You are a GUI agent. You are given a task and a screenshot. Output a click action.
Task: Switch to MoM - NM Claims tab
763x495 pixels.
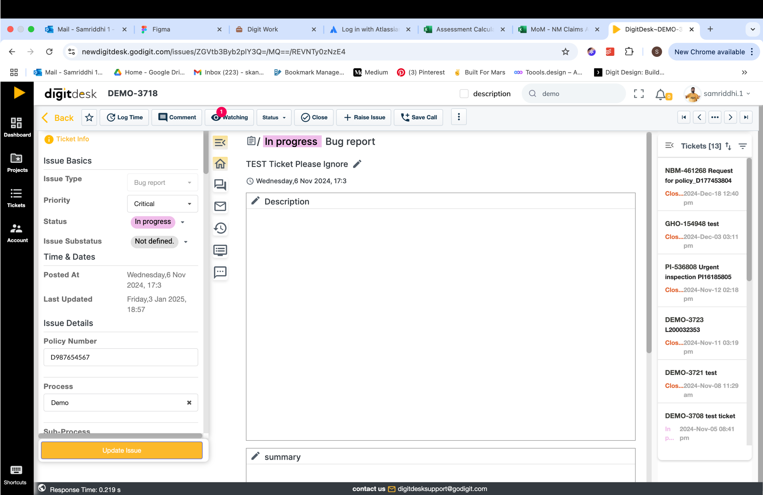coord(559,29)
